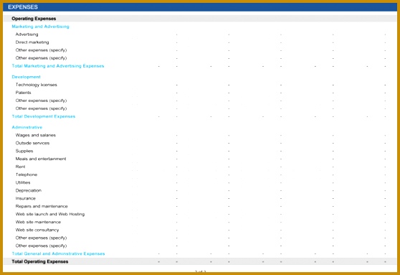Viewport: 400px width, 275px height.
Task: Select Total Development Expenses row
Action: [43, 116]
